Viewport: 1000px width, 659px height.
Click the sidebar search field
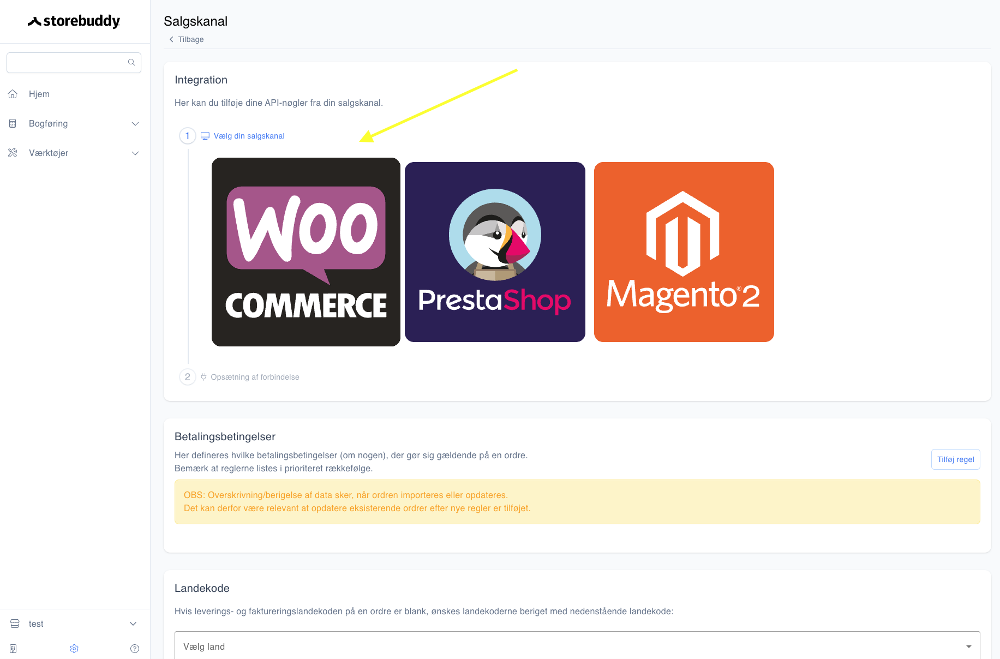(74, 63)
